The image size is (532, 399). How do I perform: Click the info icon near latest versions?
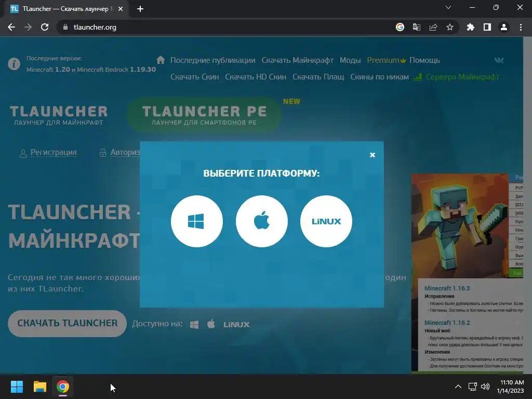point(14,64)
